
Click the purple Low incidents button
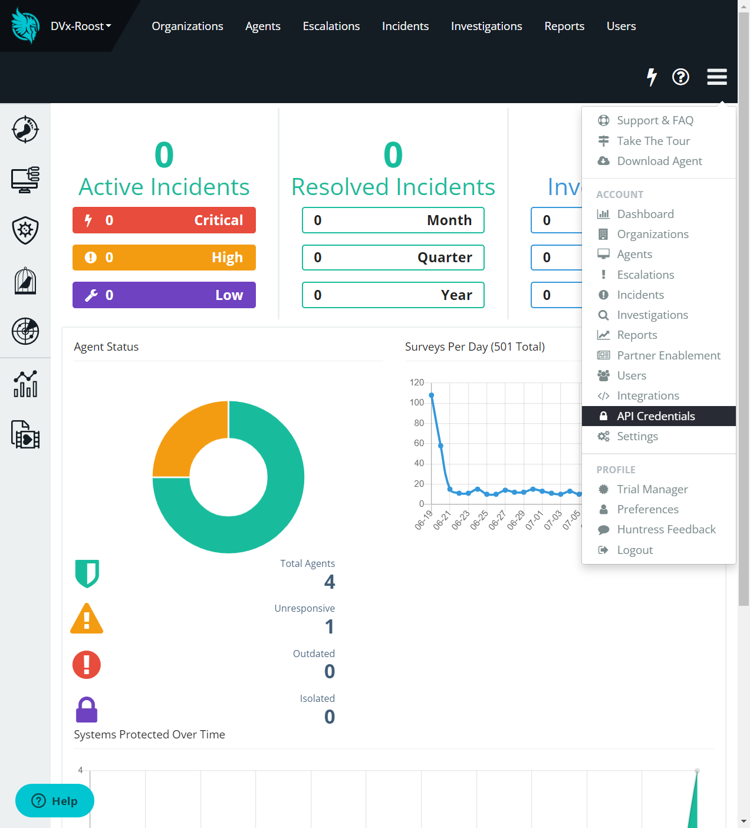tap(164, 295)
